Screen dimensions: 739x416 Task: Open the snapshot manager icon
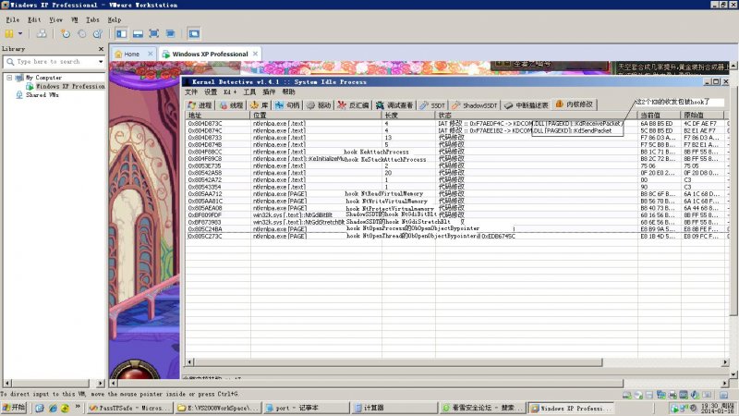[x=98, y=33]
